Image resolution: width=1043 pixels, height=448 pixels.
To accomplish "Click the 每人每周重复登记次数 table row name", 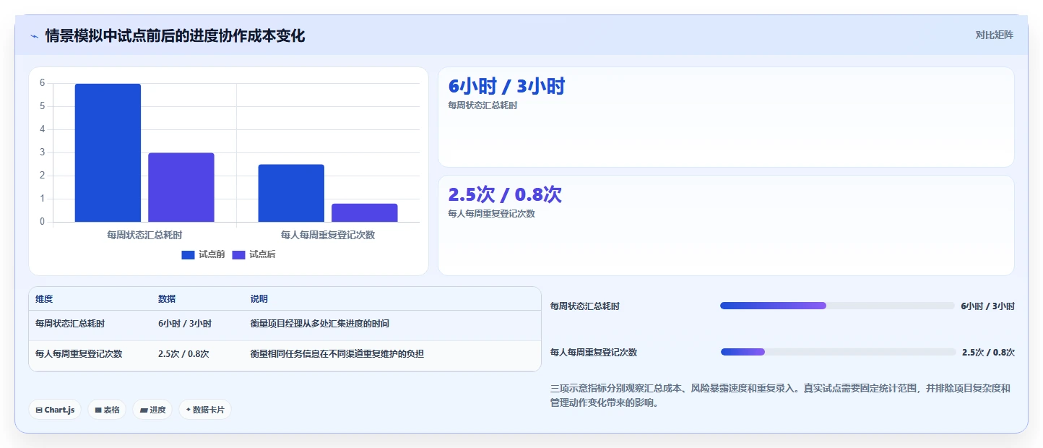I will coord(79,354).
